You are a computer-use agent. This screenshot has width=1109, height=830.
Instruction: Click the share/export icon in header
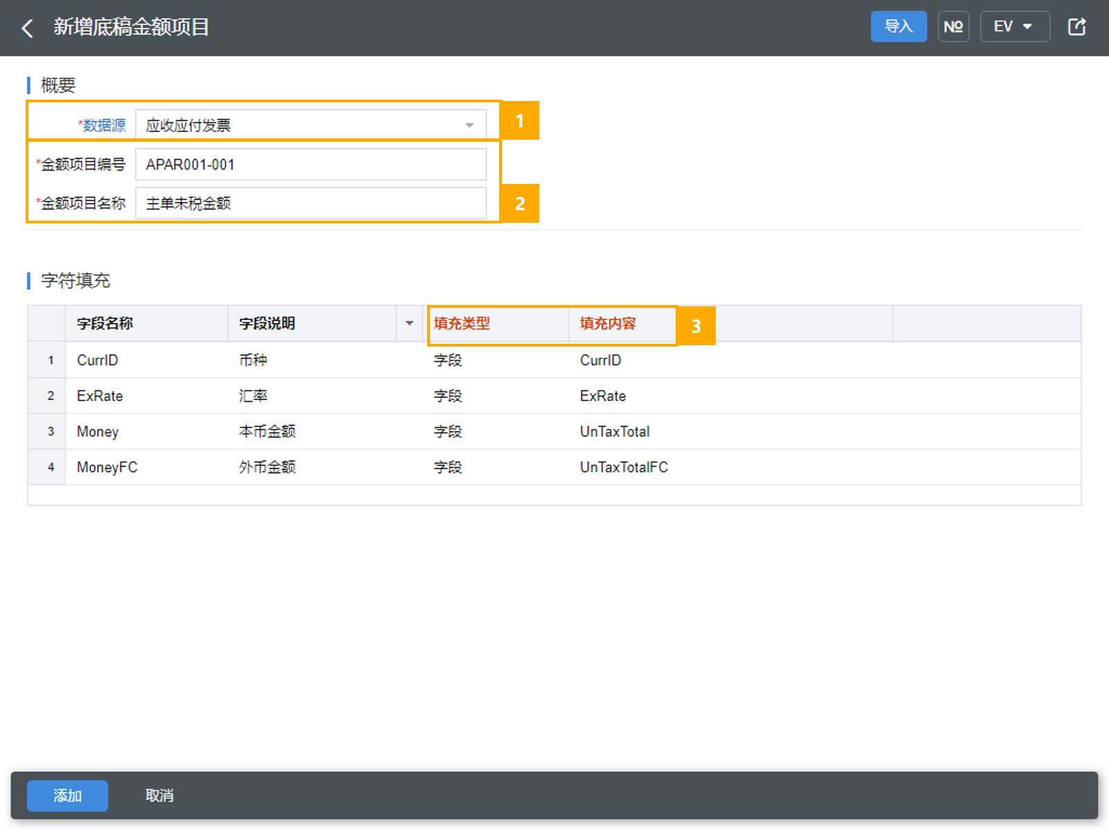1076,27
